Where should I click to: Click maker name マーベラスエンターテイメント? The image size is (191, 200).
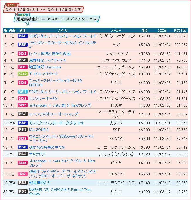[116, 114]
